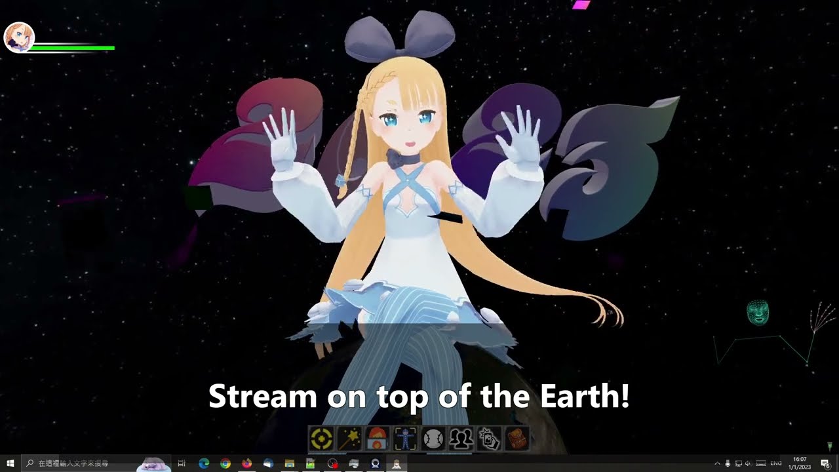Image resolution: width=839 pixels, height=472 pixels.
Task: Open the Windows Start menu
Action: click(x=10, y=463)
